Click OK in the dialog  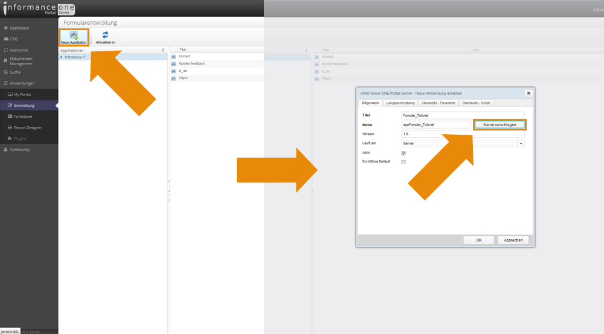coord(478,240)
